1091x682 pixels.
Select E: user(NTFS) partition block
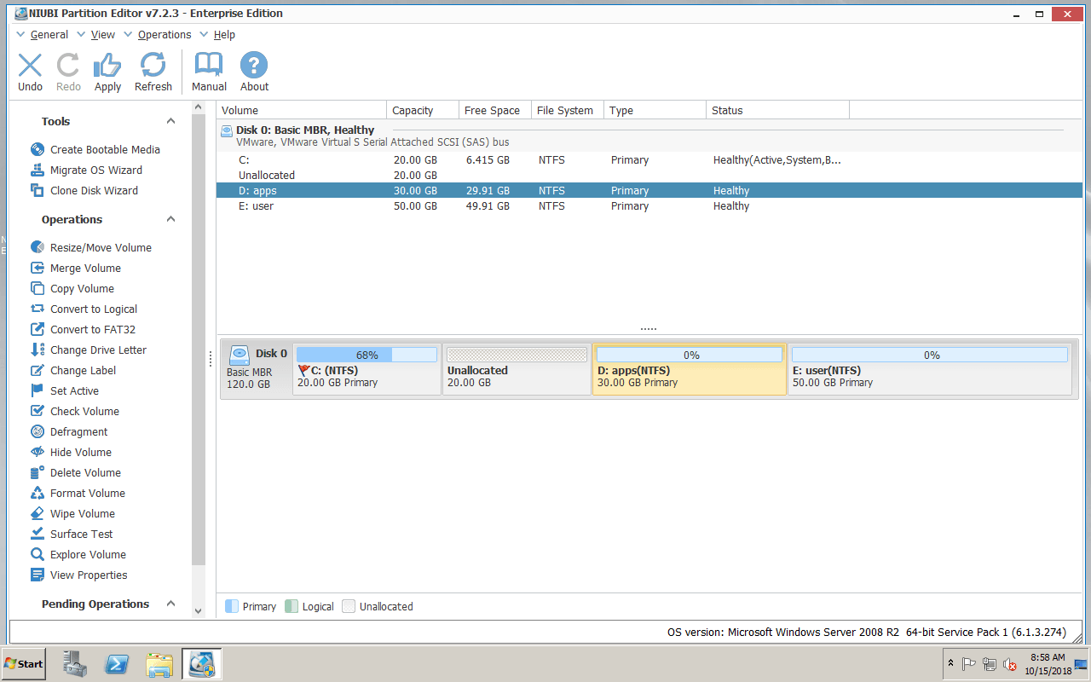tap(930, 369)
